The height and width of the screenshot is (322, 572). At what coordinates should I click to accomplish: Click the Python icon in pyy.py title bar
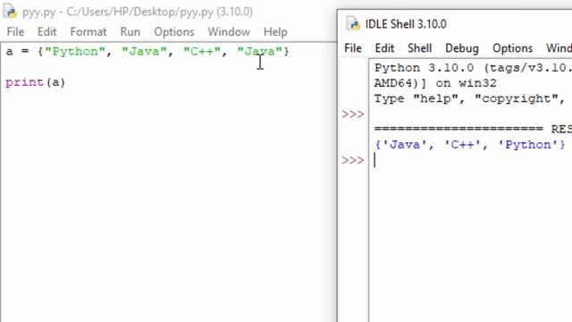click(10, 12)
